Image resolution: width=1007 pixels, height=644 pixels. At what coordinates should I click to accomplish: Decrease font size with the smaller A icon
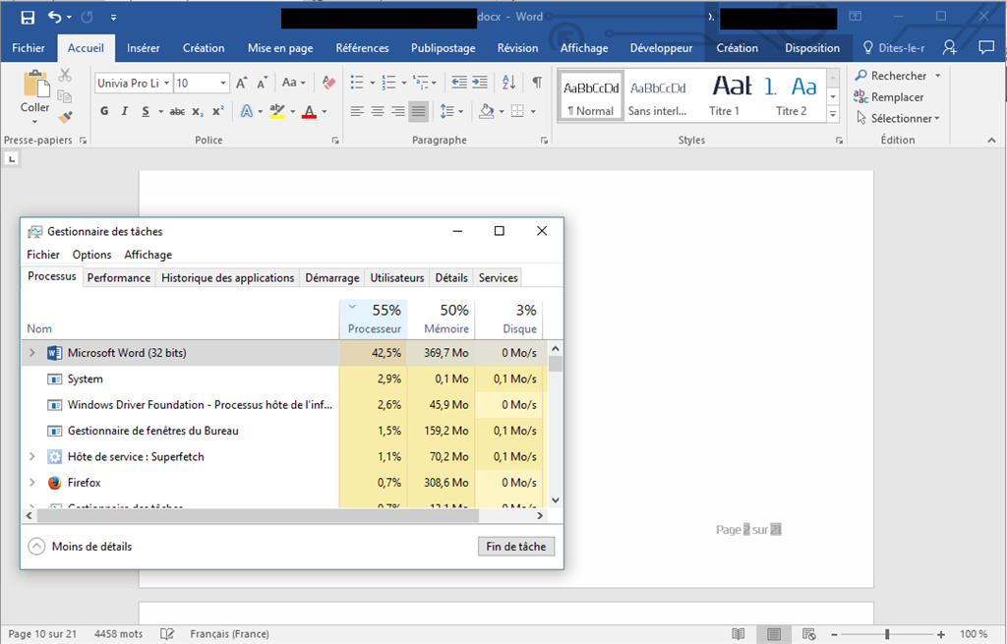(262, 83)
